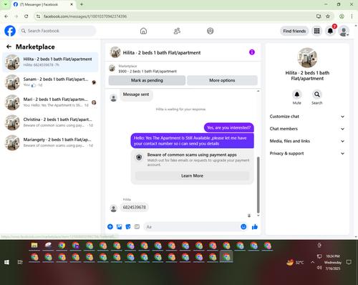Screen dimensions: 358x285
Task: Click More options button
Action: point(222,80)
